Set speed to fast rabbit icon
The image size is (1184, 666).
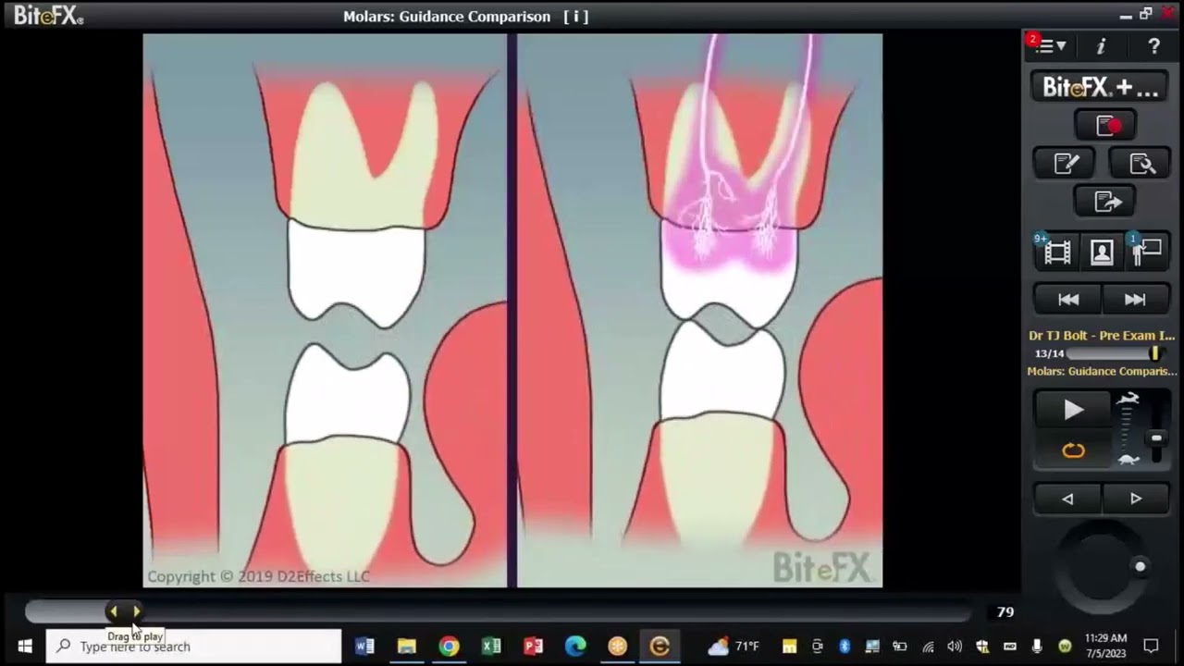(x=1128, y=399)
